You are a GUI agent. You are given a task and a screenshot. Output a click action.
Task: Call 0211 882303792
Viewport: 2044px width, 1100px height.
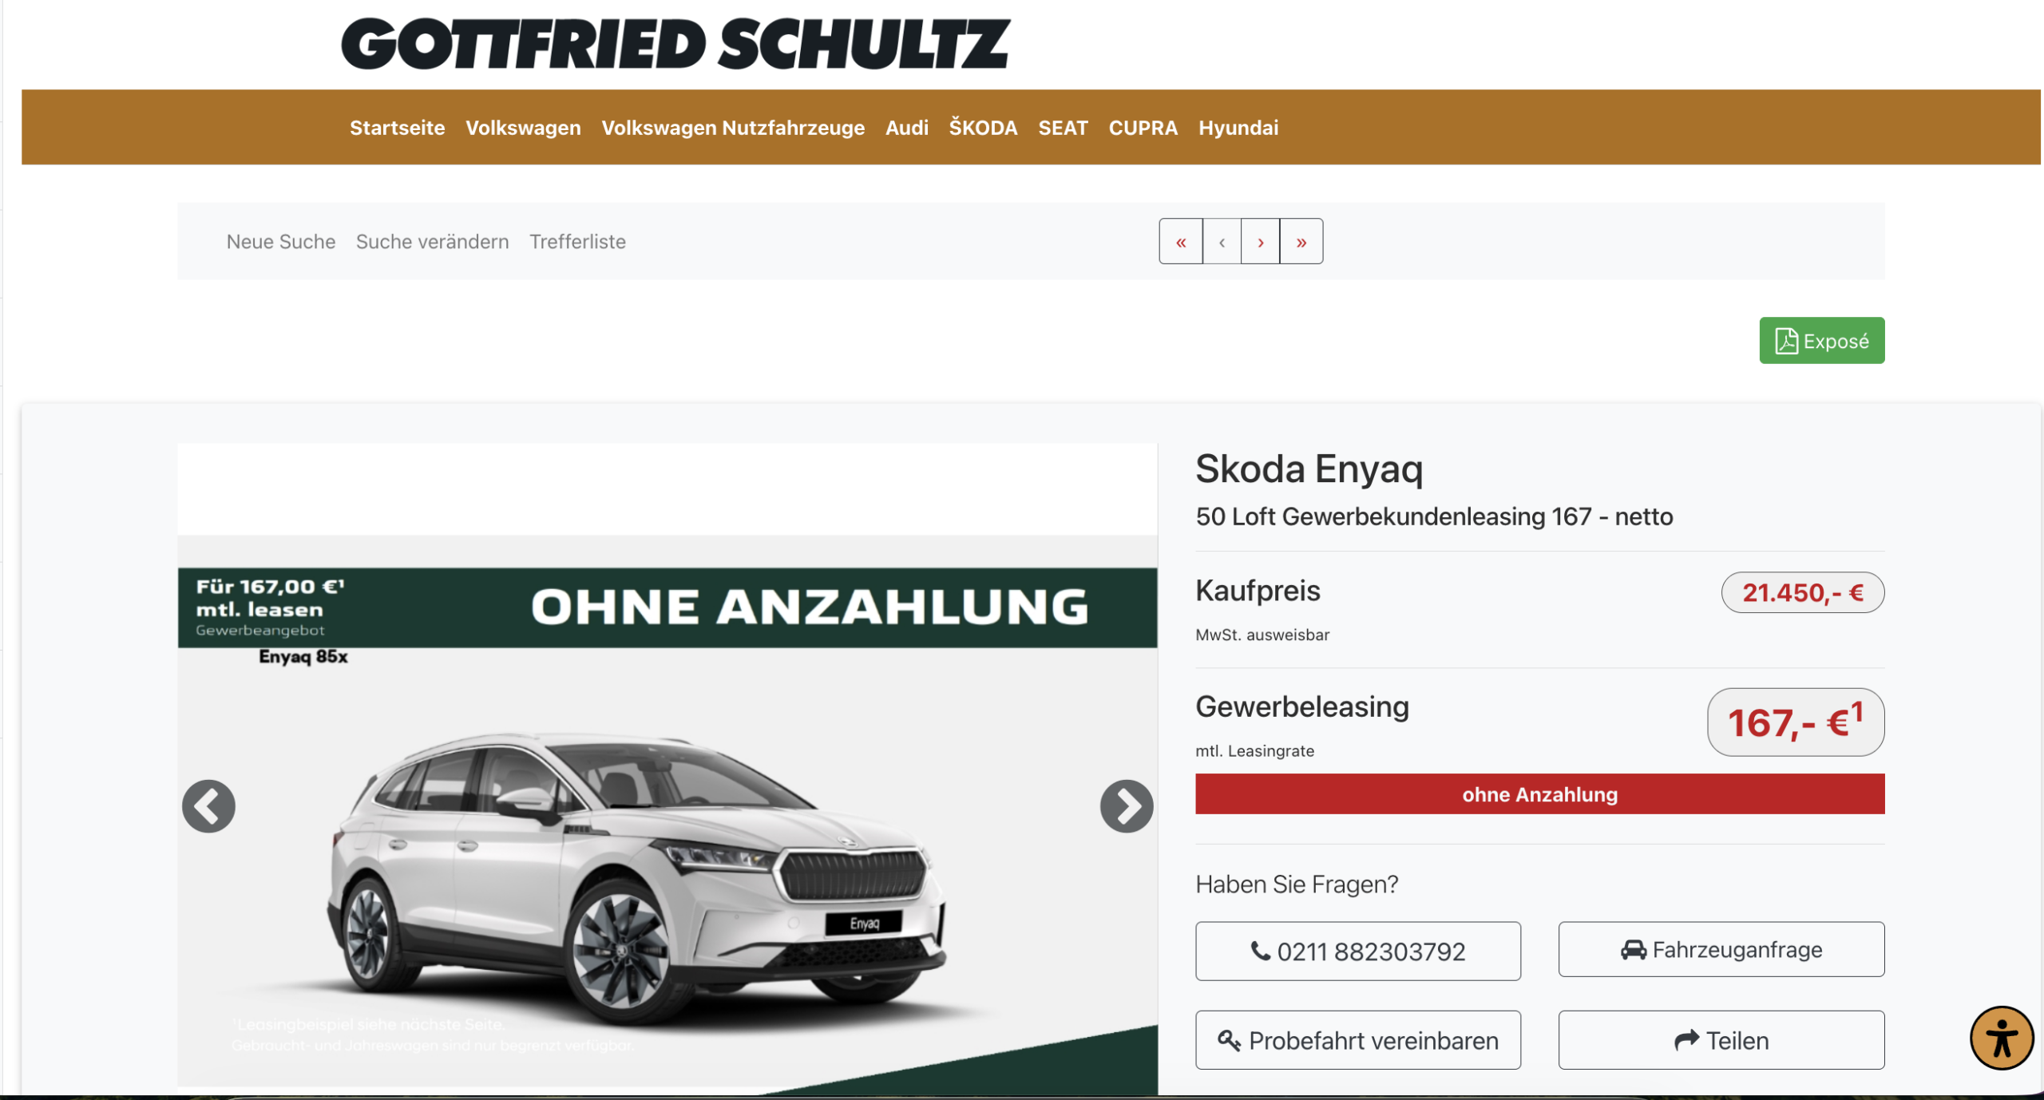point(1357,952)
